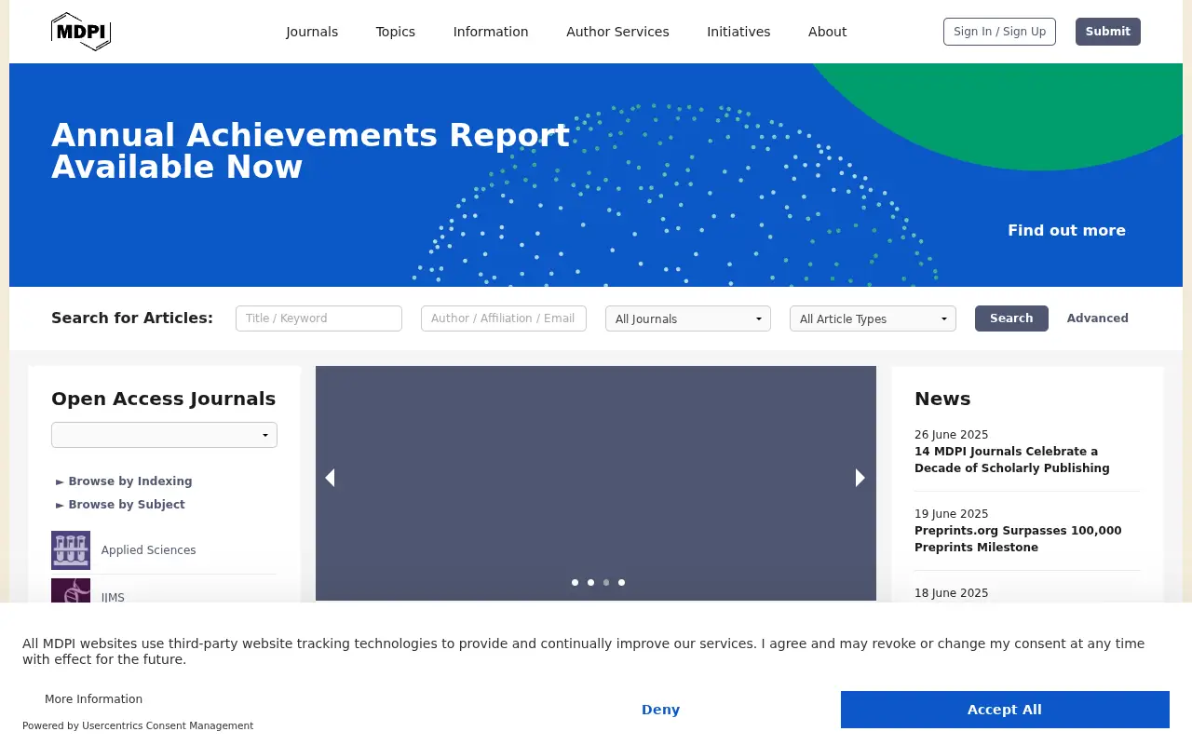Click the MDPI logo

[81, 32]
